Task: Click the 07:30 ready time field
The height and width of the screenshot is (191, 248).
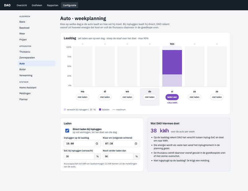Action: click(x=121, y=144)
